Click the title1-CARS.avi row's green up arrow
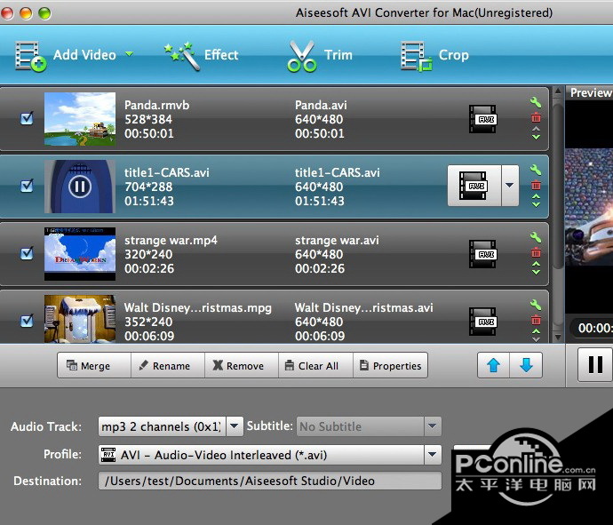Screen dimensions: 613x525 click(536, 196)
